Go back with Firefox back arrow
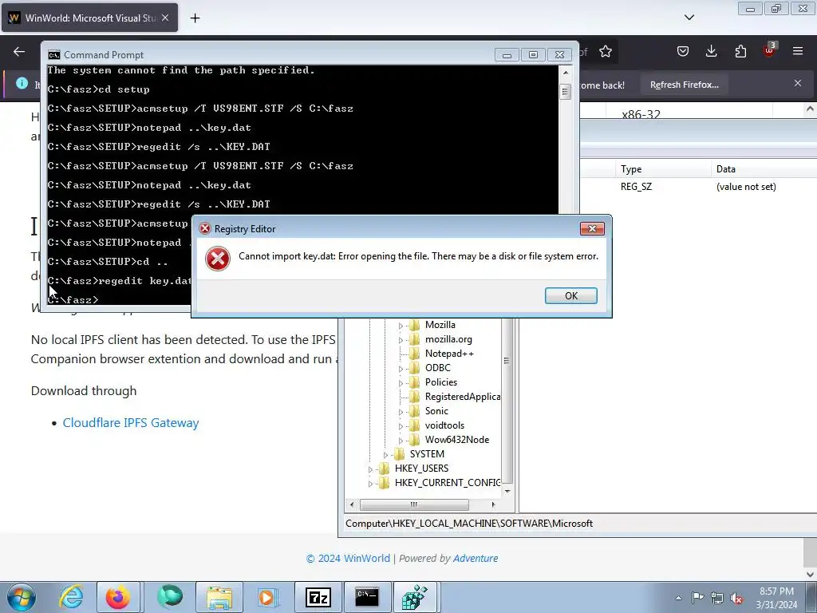 point(19,52)
